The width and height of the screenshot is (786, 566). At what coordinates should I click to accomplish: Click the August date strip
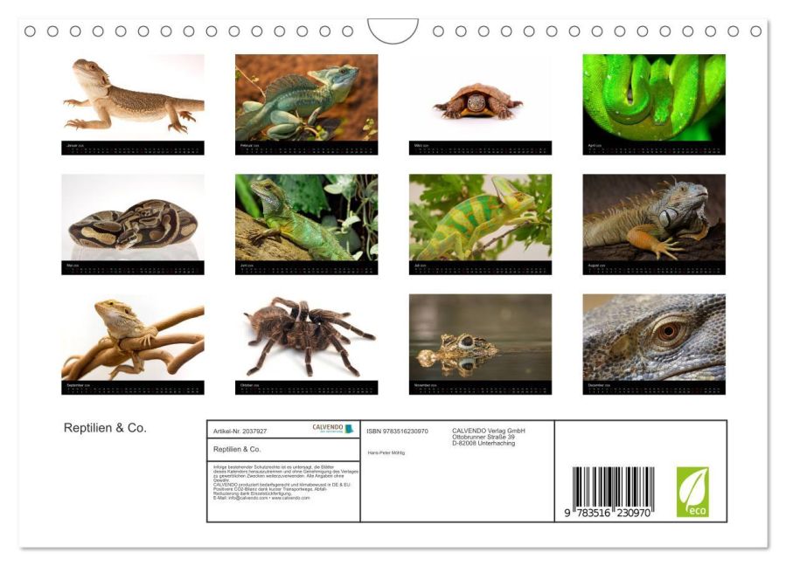pyautogui.click(x=654, y=268)
